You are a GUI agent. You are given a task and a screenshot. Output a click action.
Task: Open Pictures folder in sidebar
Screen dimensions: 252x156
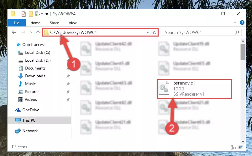click(x=32, y=92)
